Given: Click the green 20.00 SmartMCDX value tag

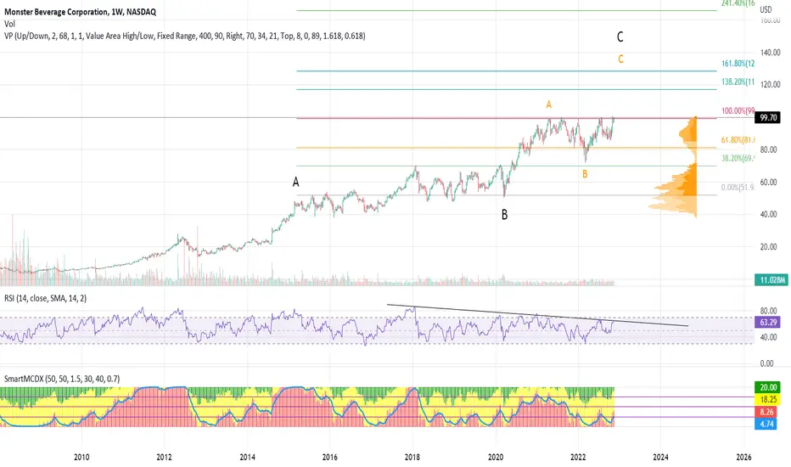Looking at the screenshot, I should pos(768,387).
